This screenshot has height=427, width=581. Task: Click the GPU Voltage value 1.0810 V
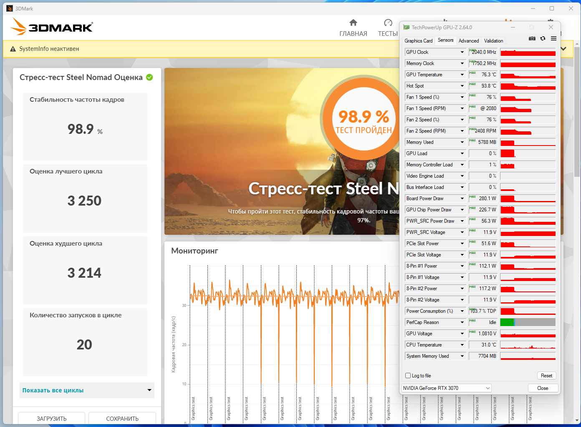point(484,334)
